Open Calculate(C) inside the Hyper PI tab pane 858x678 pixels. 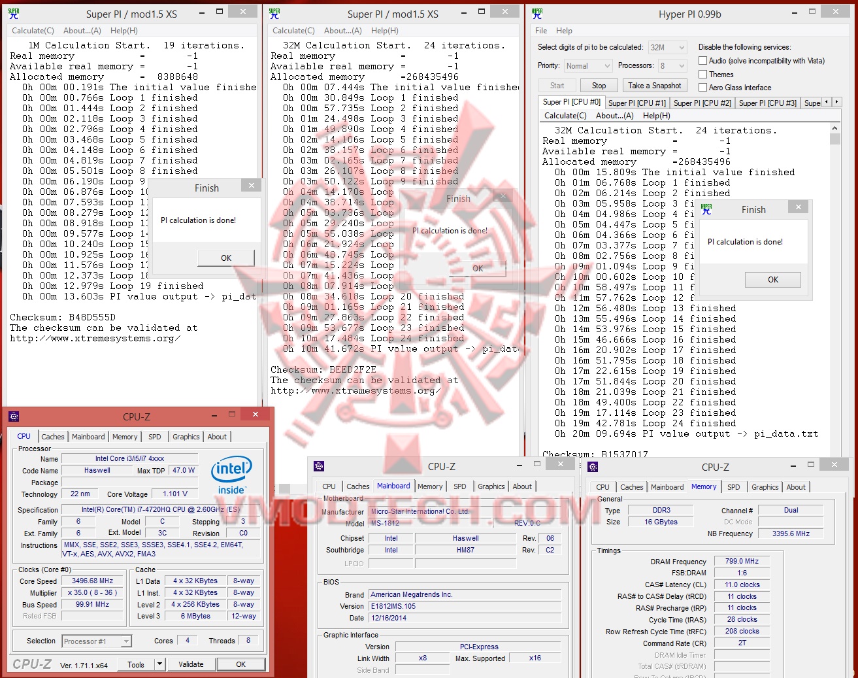pos(566,116)
